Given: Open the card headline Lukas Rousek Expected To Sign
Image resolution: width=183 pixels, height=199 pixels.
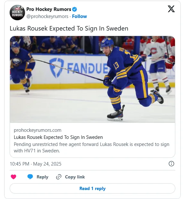Looking at the screenshot, I should click(58, 137).
